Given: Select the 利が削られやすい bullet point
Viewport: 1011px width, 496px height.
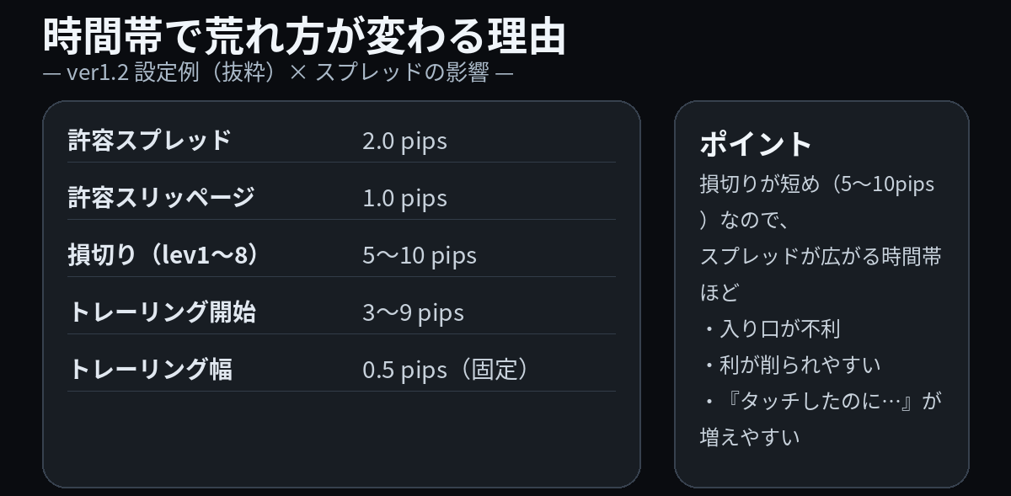Looking at the screenshot, I should (799, 365).
